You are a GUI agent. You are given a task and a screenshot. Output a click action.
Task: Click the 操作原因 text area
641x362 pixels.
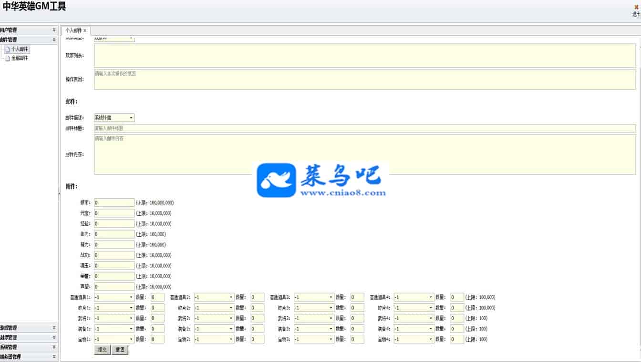[x=364, y=80]
